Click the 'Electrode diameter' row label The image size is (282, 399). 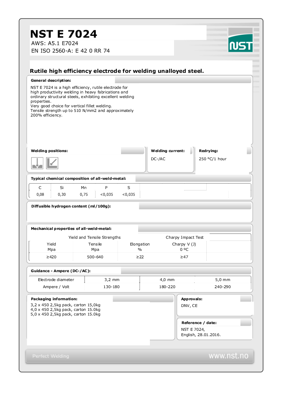point(56,280)
